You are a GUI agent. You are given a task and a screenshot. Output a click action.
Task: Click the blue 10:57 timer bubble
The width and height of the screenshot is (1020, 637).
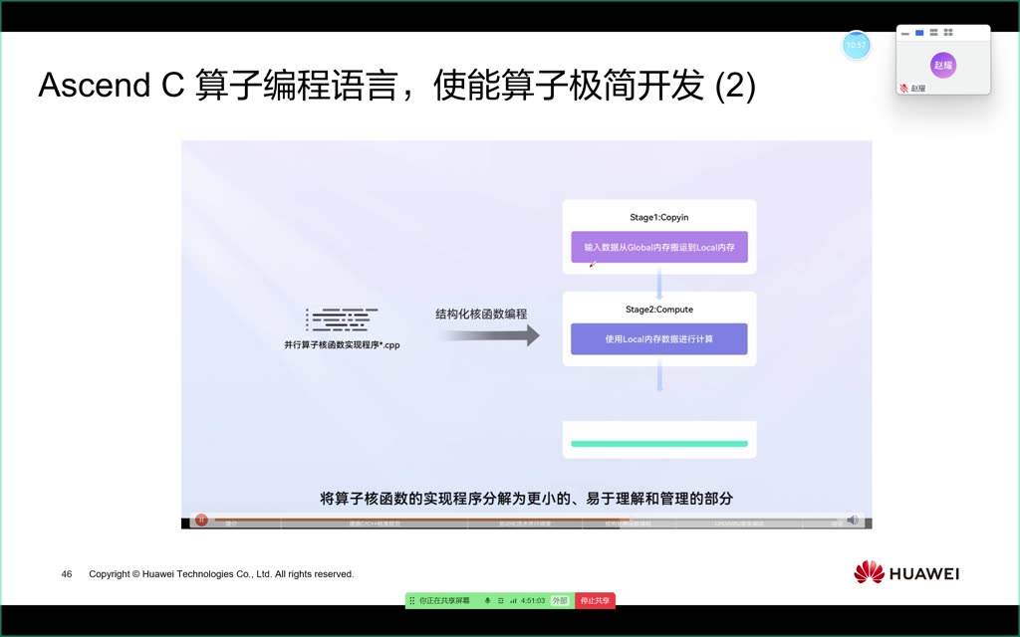[856, 45]
